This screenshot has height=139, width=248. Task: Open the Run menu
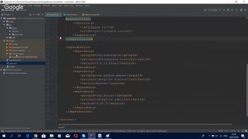point(60,5)
